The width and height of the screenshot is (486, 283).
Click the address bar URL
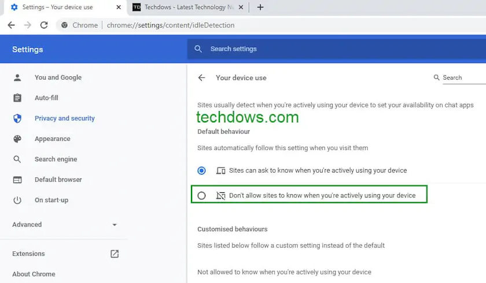(x=171, y=25)
